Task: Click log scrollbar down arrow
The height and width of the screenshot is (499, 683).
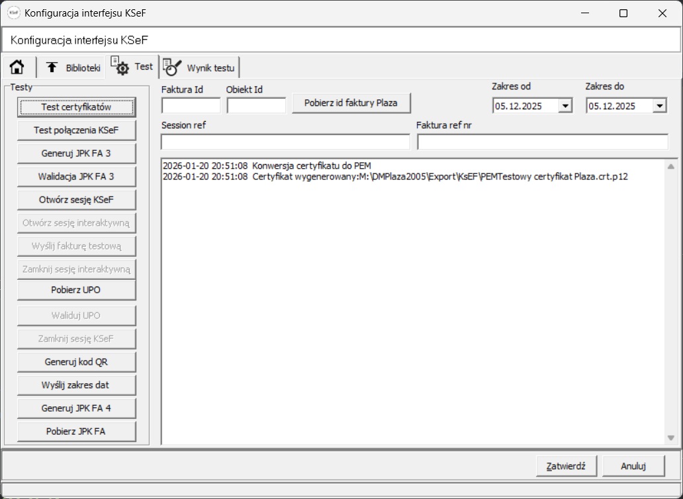Action: 671,438
